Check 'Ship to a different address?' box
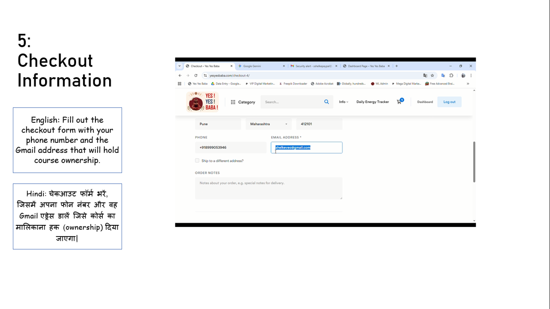This screenshot has height=309, width=550. tap(197, 161)
